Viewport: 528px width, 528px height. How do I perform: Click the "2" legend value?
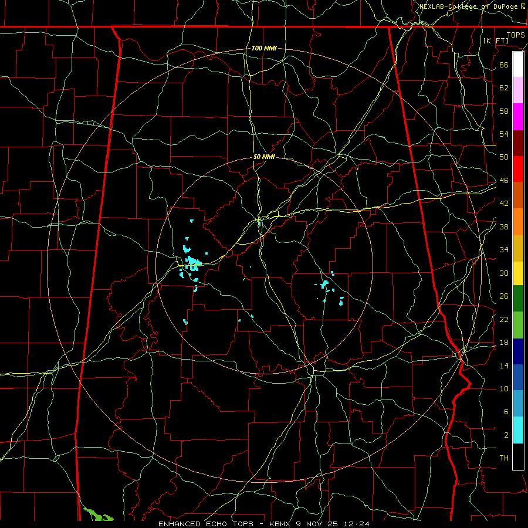tap(506, 435)
